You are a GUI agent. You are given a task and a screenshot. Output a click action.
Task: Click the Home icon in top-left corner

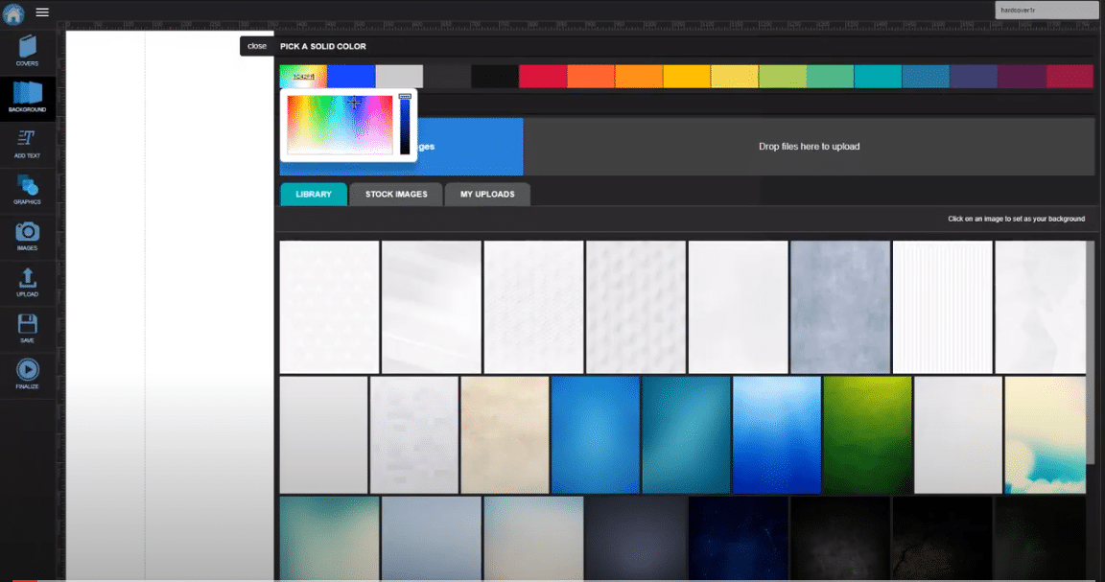point(13,12)
